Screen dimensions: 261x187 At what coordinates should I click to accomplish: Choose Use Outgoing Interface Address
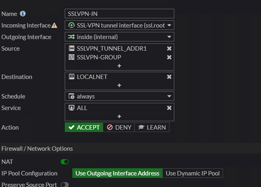coord(117,173)
